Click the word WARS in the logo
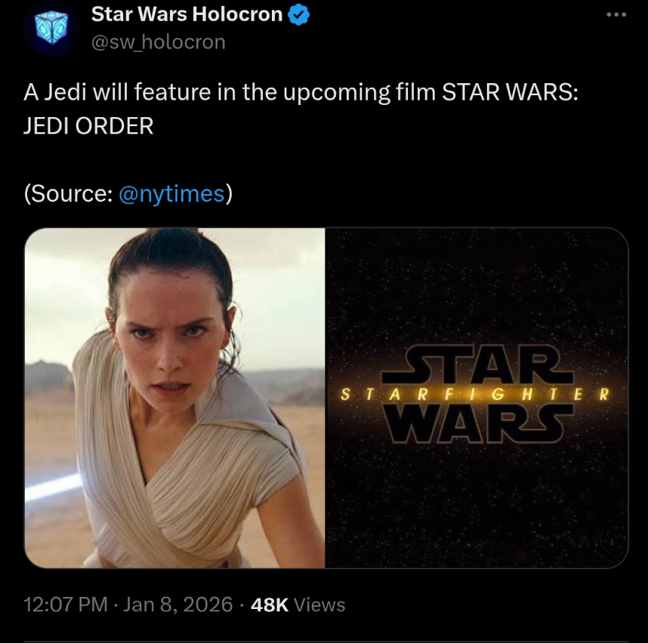This screenshot has width=648, height=643. point(477,424)
